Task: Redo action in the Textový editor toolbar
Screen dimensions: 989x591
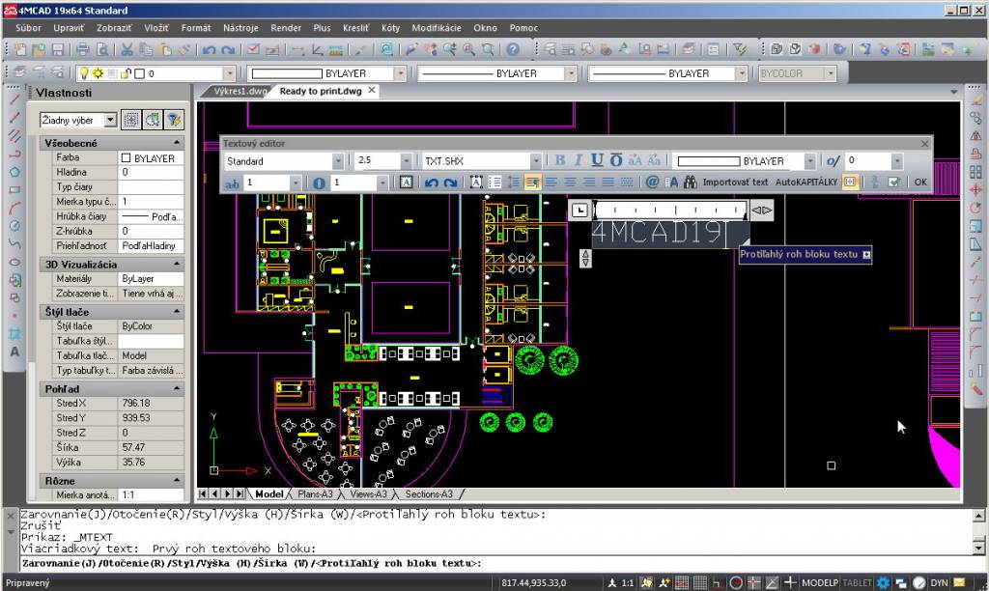Action: pyautogui.click(x=450, y=183)
